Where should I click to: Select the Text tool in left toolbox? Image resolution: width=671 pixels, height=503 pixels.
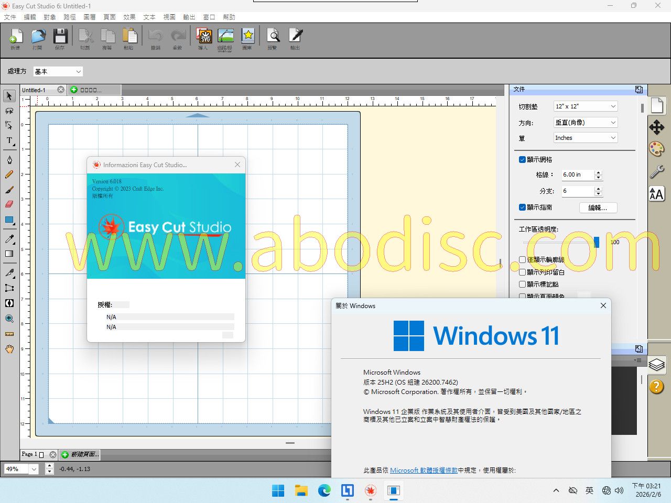[9, 141]
